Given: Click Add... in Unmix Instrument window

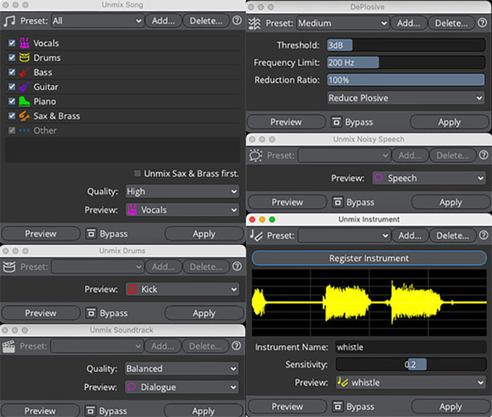Looking at the screenshot, I should 410,236.
